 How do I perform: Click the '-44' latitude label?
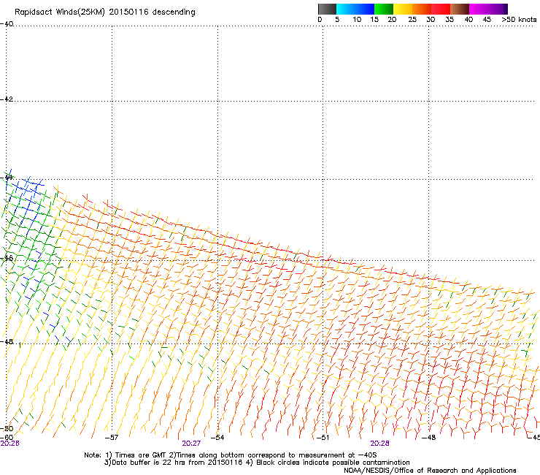click(7, 178)
